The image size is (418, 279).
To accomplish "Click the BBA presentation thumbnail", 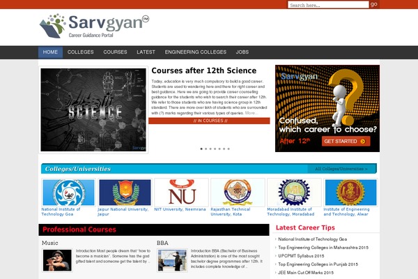I will (172, 261).
